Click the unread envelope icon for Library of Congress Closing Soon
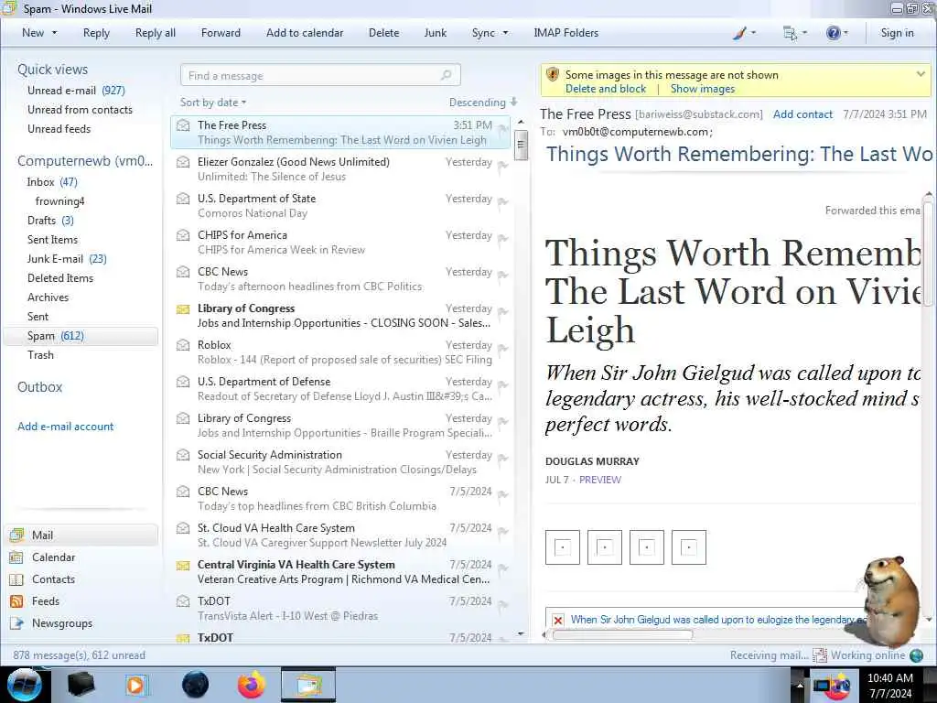 point(183,309)
